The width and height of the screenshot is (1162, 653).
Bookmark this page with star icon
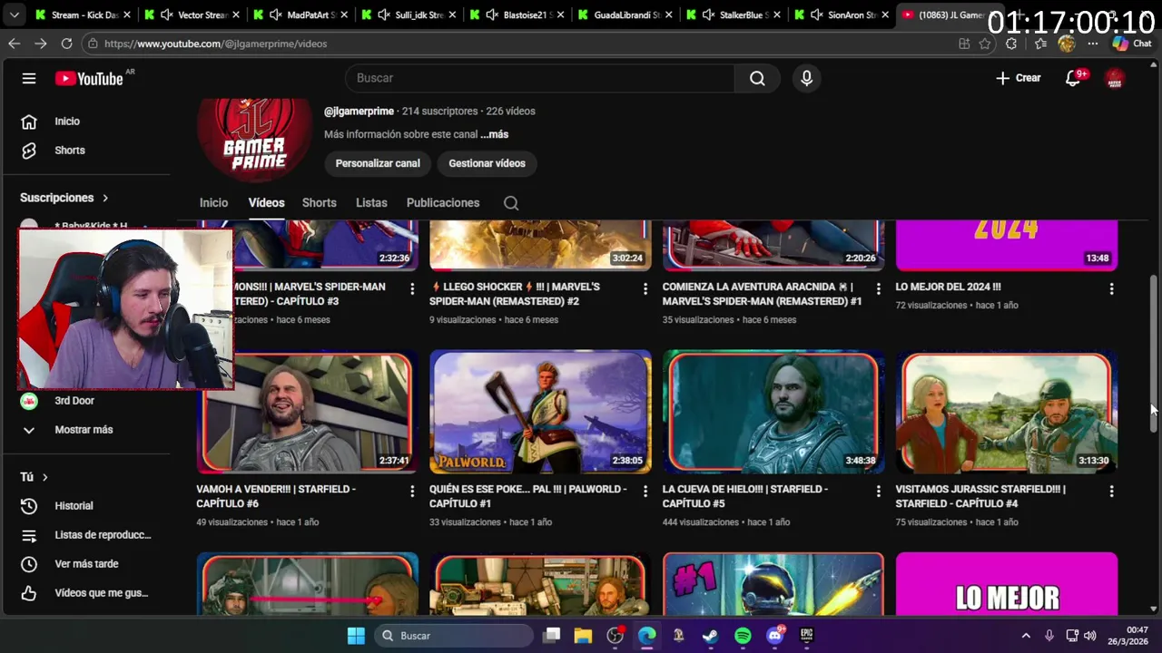click(x=985, y=44)
